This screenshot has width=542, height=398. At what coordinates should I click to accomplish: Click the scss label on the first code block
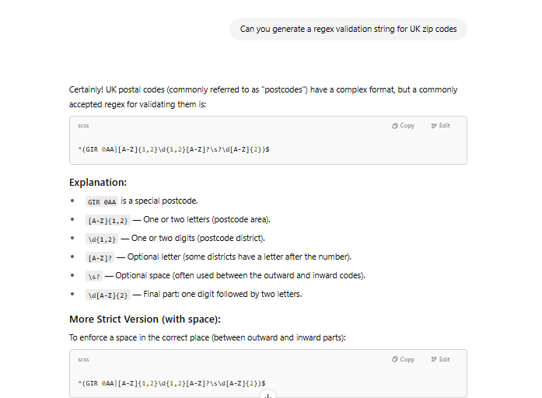pyautogui.click(x=83, y=126)
